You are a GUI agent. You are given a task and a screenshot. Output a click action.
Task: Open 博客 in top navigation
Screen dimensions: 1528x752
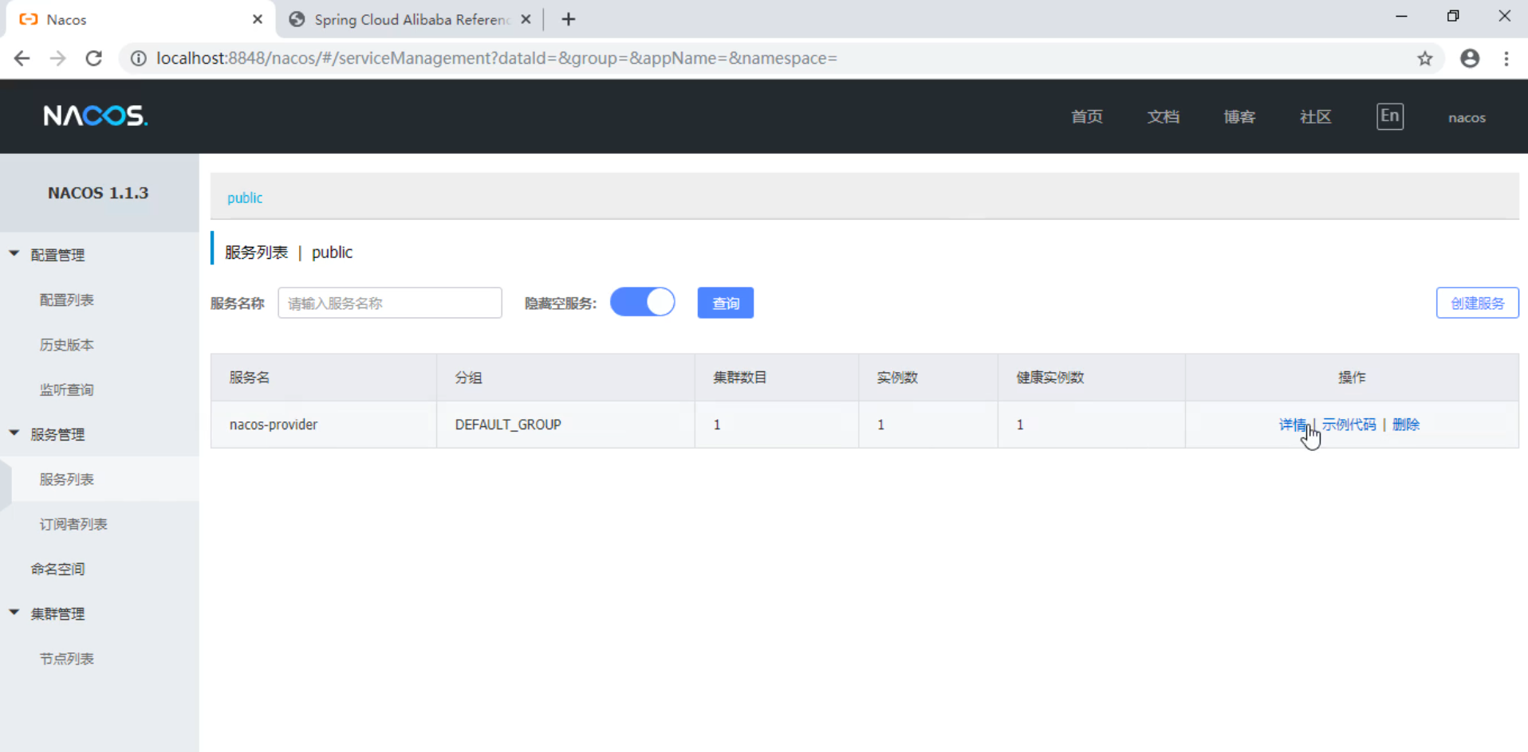1239,117
